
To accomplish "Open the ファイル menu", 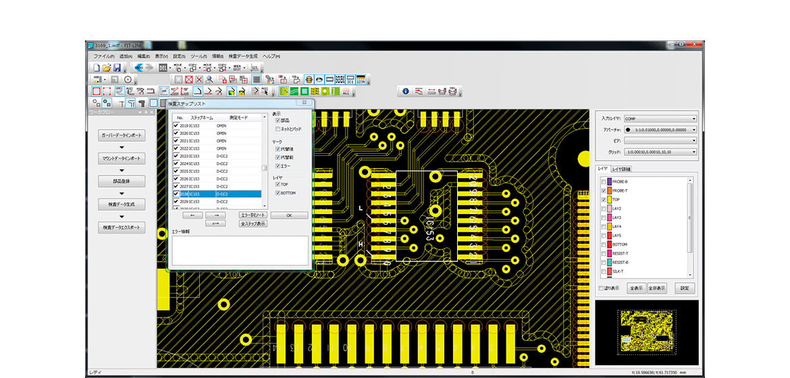I will [103, 56].
